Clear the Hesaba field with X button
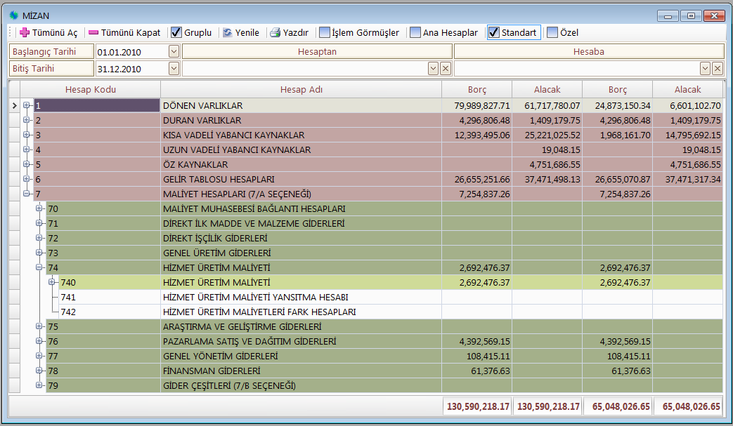Screen dimensions: 733x426 (x=718, y=69)
